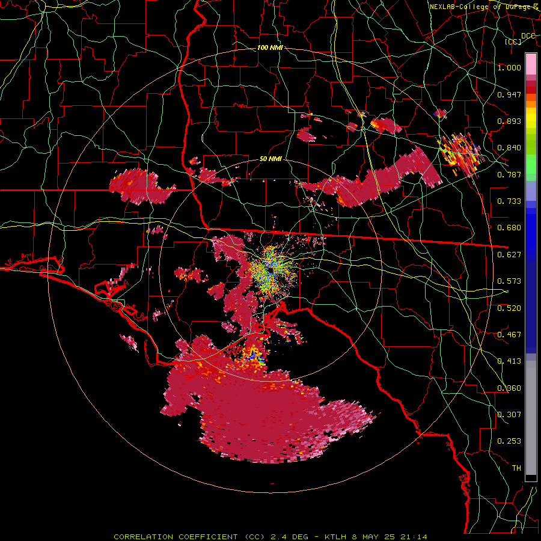Click the 0.893 scale value
The image size is (541, 541).
click(x=509, y=121)
